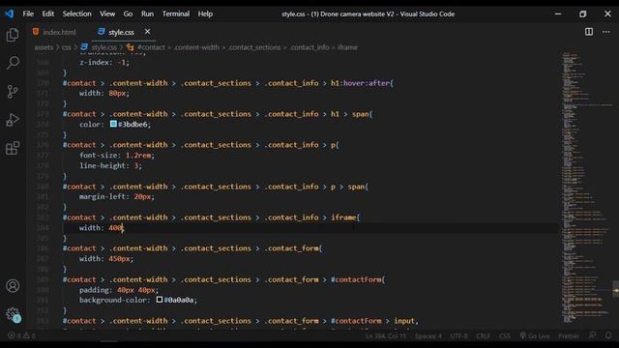The image size is (619, 348).
Task: Click the minimap code overview
Action: (586, 188)
